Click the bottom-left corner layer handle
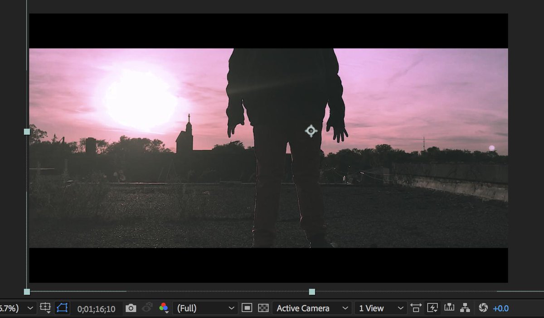Image resolution: width=544 pixels, height=318 pixels. pyautogui.click(x=27, y=292)
